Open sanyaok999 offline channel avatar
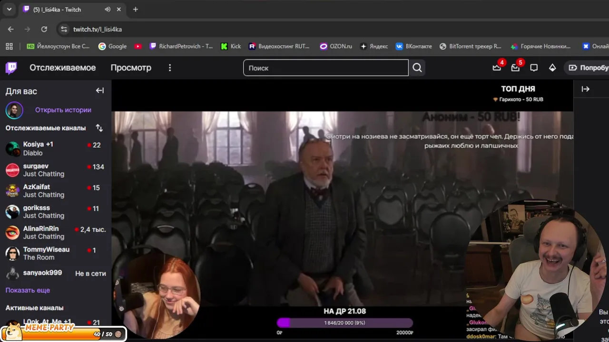 (12, 273)
